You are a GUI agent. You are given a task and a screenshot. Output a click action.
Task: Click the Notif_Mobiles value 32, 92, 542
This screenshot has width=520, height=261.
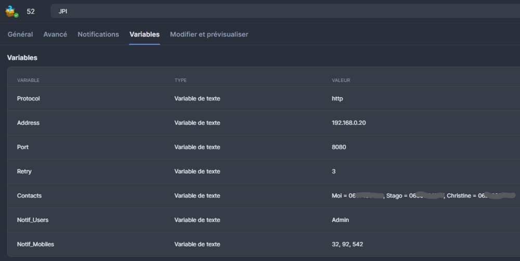click(x=347, y=244)
